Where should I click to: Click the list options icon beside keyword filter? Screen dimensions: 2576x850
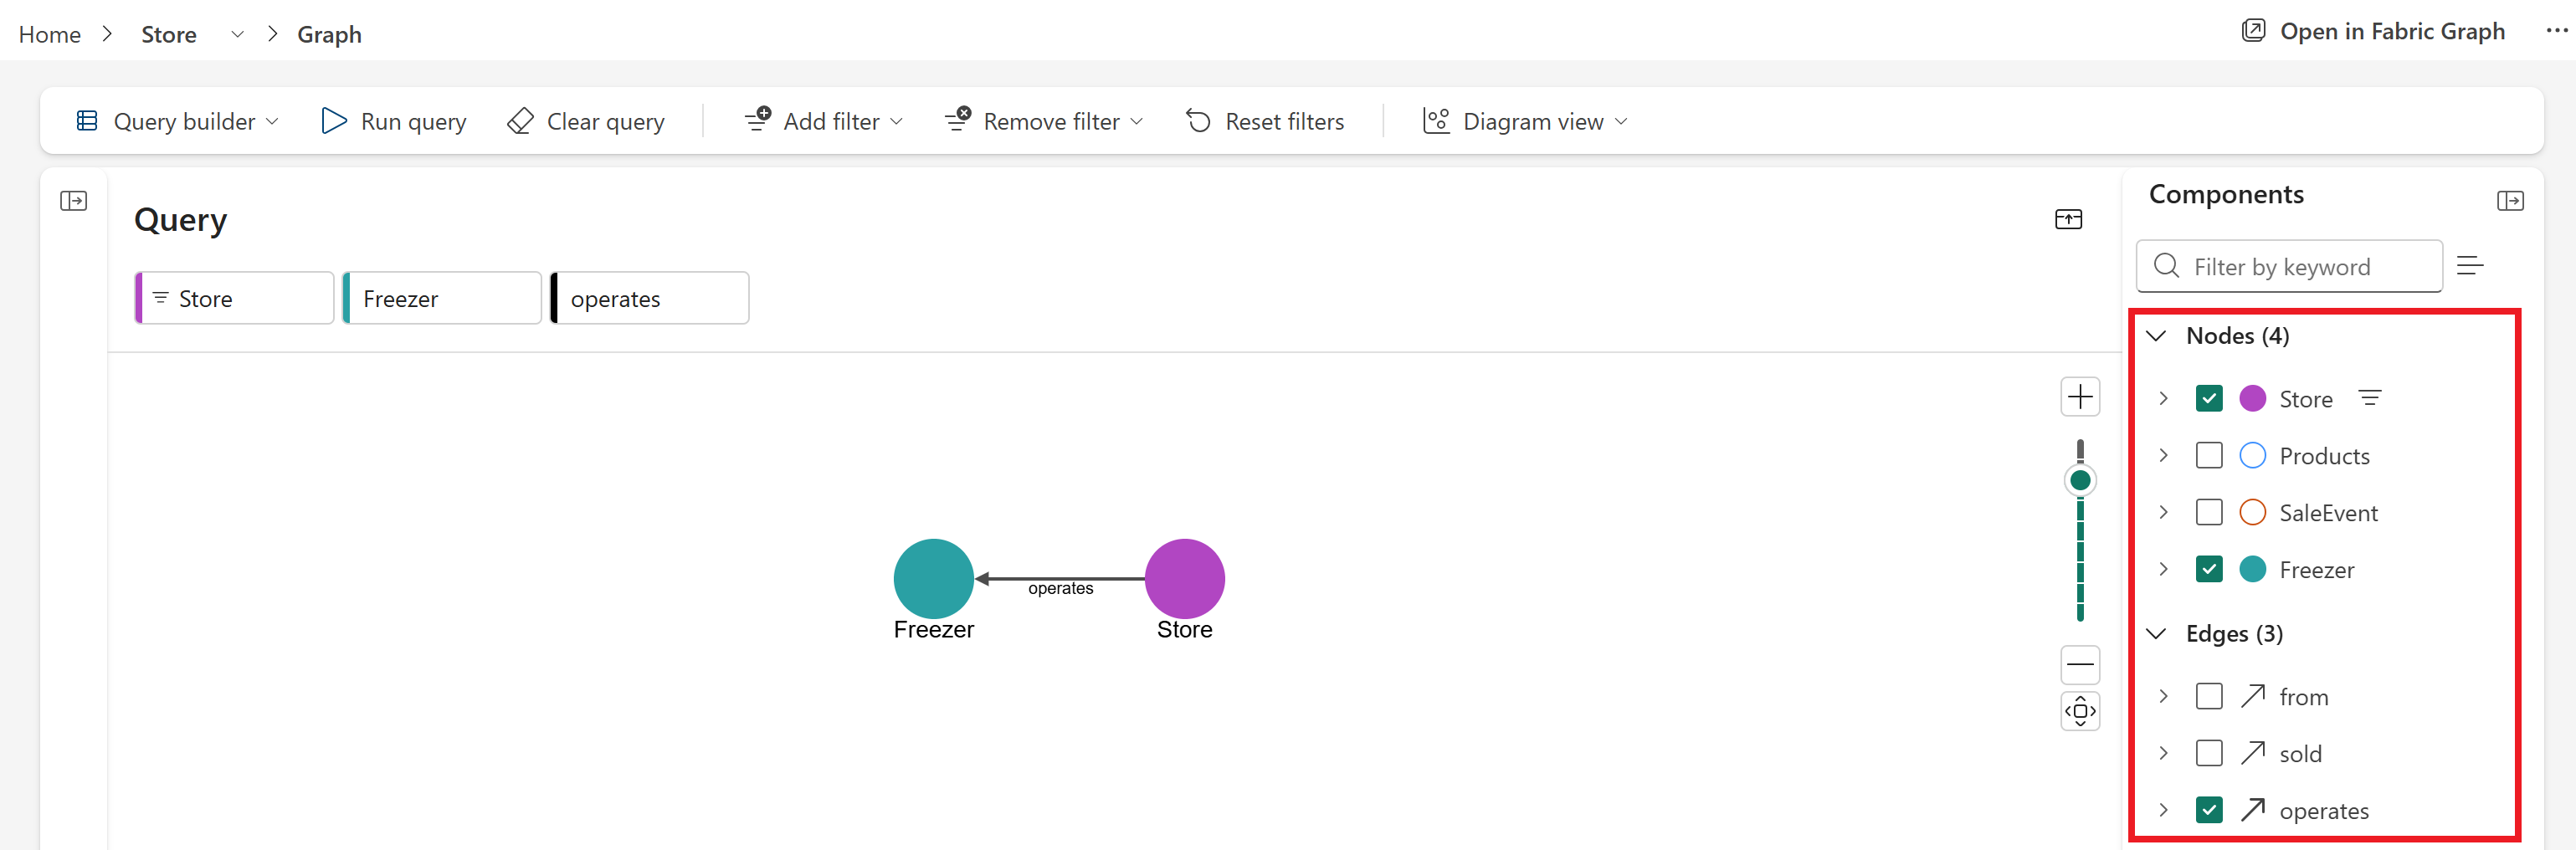2470,265
